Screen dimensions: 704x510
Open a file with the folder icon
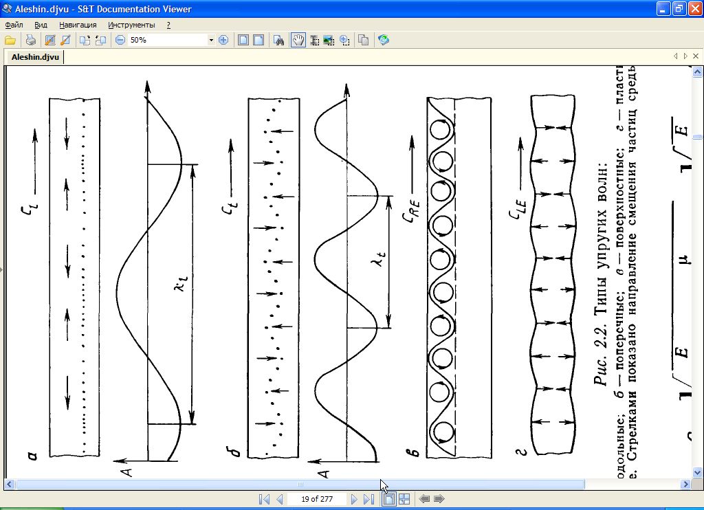[10, 41]
